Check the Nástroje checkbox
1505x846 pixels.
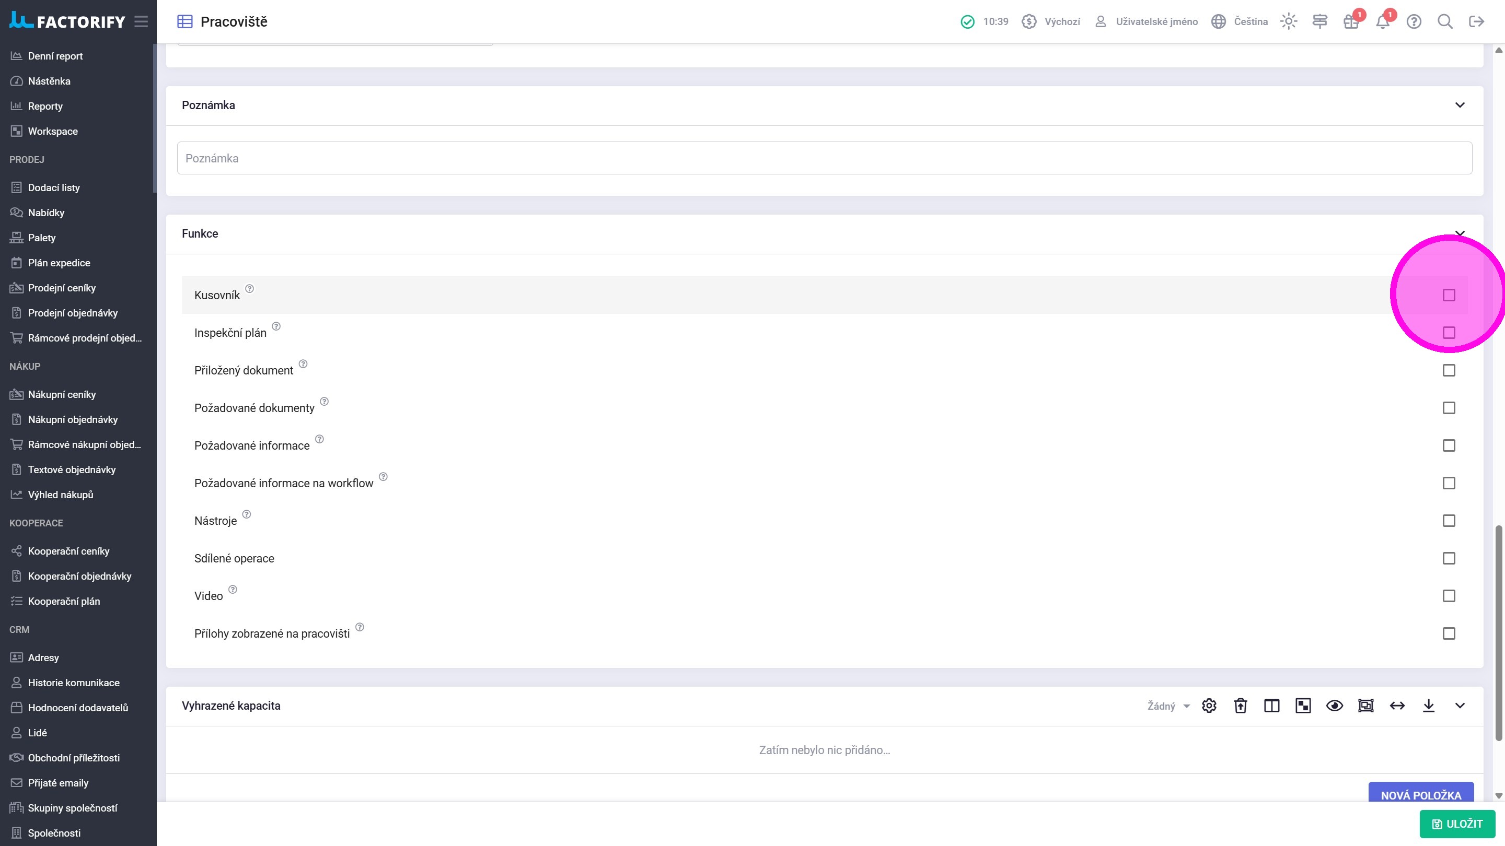[1449, 521]
